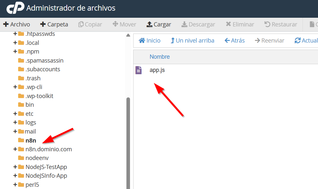Sort by the Nombre column header
The image size is (318, 189).
point(160,57)
